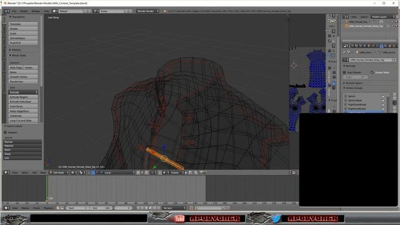This screenshot has width=400, height=225.
Task: Click the Scale button
Action: (x=23, y=33)
